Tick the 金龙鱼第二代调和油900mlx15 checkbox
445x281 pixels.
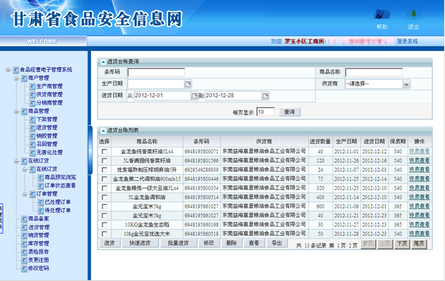(x=105, y=179)
